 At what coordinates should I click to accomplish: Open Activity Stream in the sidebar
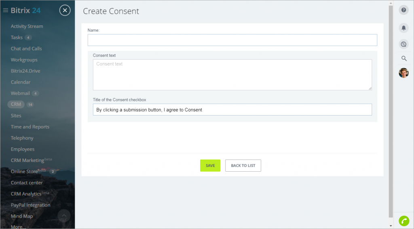click(x=27, y=26)
